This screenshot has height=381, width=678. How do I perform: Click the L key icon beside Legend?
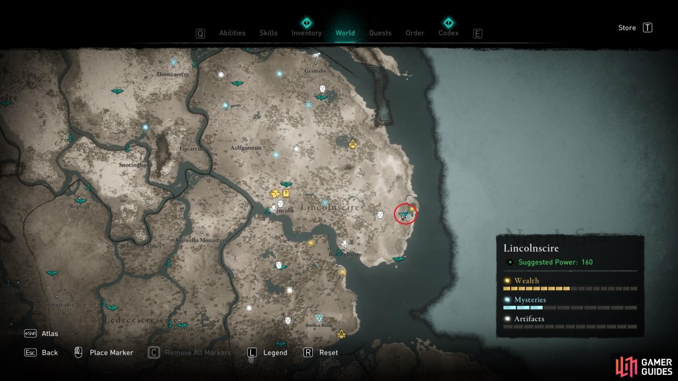252,352
